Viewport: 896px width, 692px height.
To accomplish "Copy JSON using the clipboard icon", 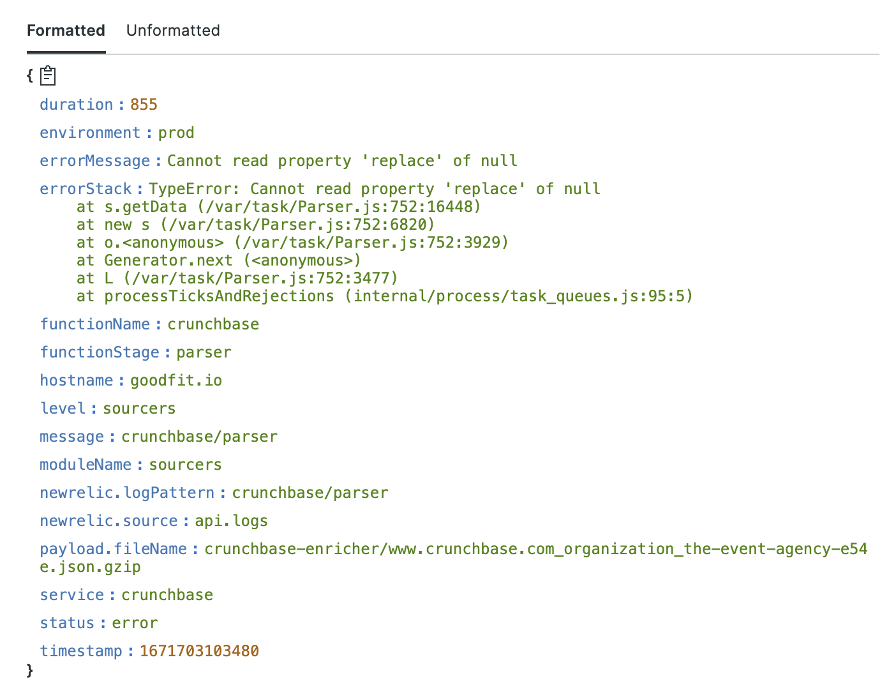I will tap(48, 76).
